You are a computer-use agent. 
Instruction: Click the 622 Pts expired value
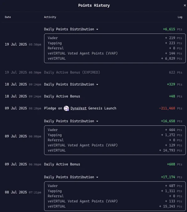[x=175, y=72]
